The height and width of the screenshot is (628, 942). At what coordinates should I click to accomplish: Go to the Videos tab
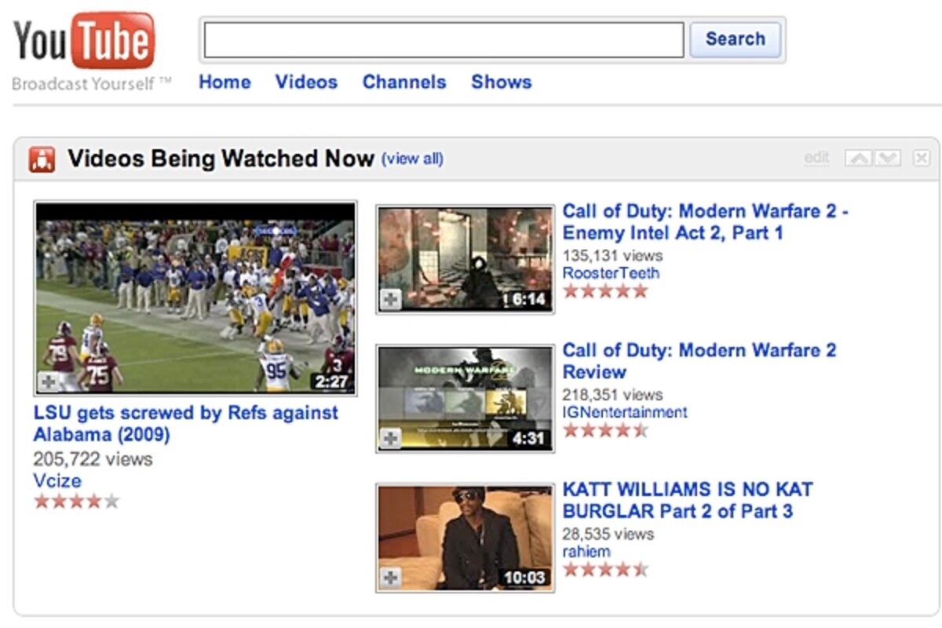pos(306,82)
